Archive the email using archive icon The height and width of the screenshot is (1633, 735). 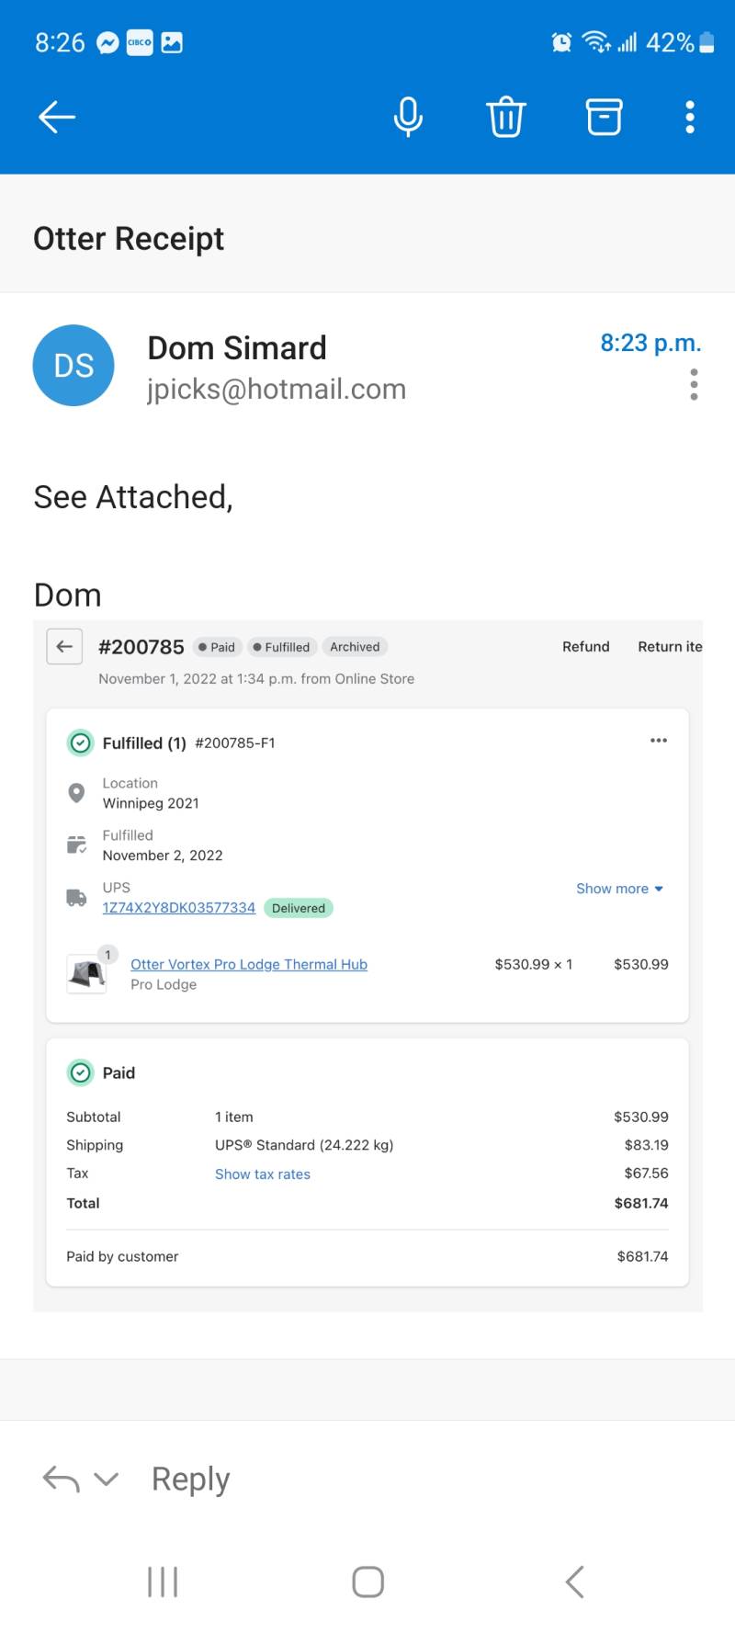605,117
